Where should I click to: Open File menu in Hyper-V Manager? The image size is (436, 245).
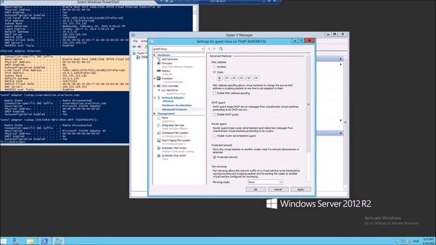(x=135, y=41)
